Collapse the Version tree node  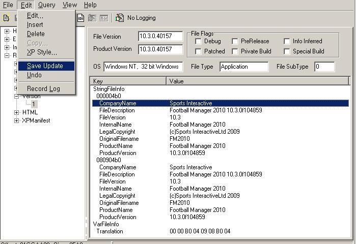[x=17, y=96]
